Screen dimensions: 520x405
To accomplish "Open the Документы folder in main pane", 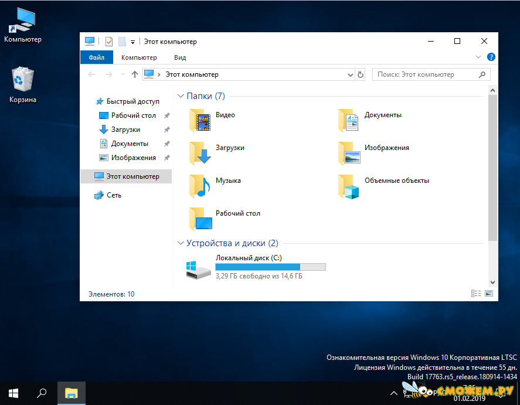I will (x=370, y=120).
